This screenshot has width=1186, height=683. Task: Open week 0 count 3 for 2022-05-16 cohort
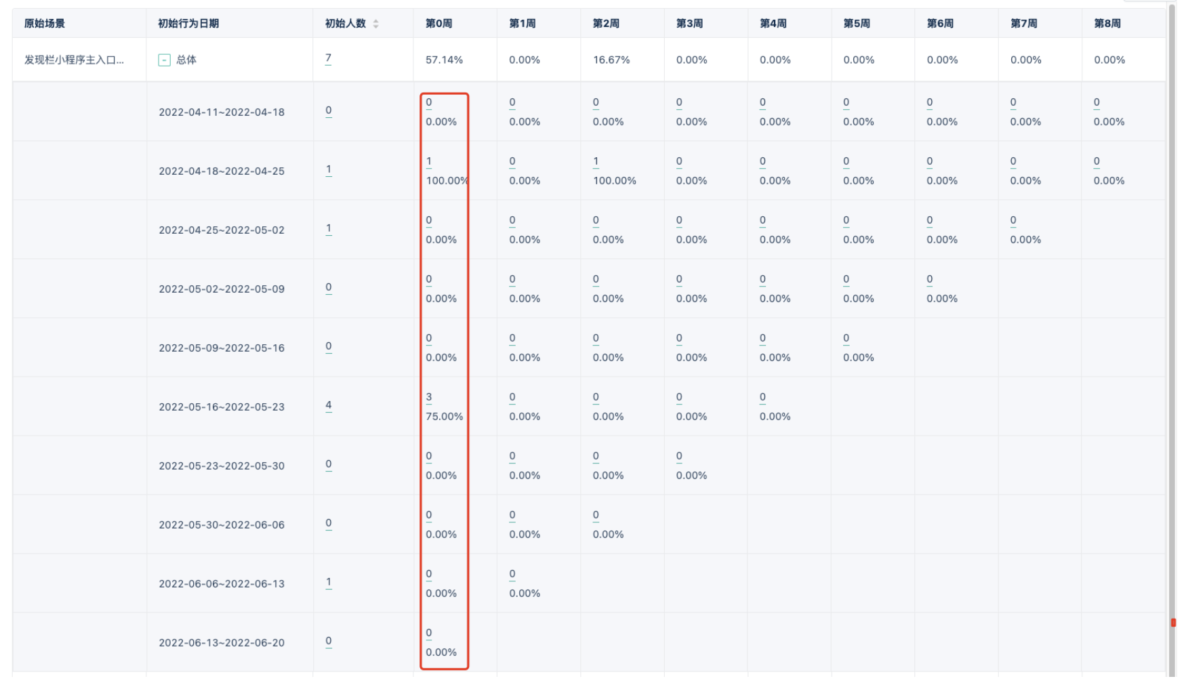coord(428,398)
